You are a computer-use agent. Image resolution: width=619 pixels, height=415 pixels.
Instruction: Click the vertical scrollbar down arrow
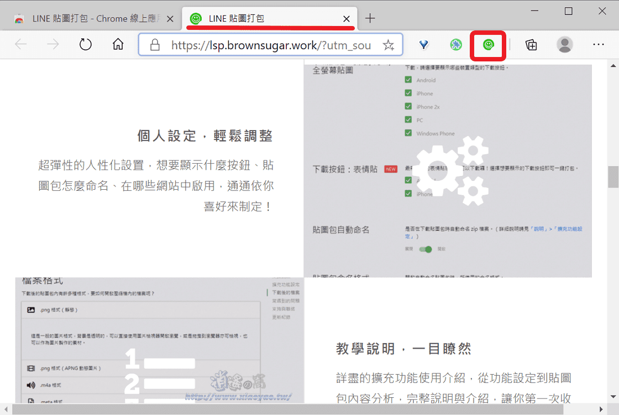pyautogui.click(x=613, y=397)
